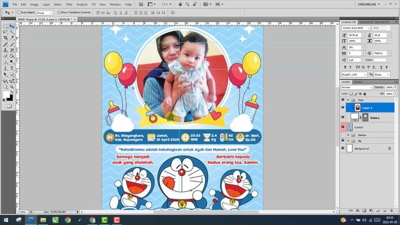400x225 pixels.
Task: Enable Show Transform Controls checkbox
Action: pyautogui.click(x=59, y=12)
